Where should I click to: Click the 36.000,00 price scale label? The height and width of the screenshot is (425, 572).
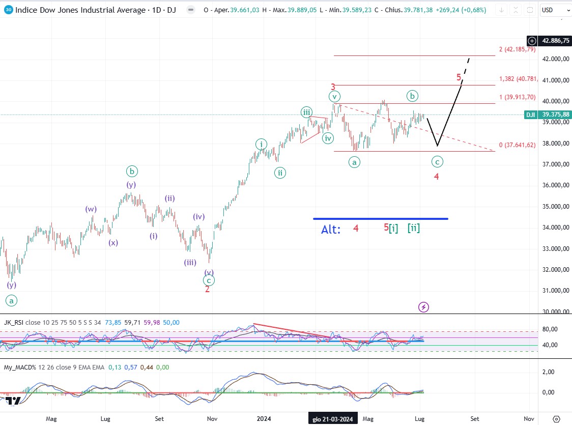(x=556, y=185)
